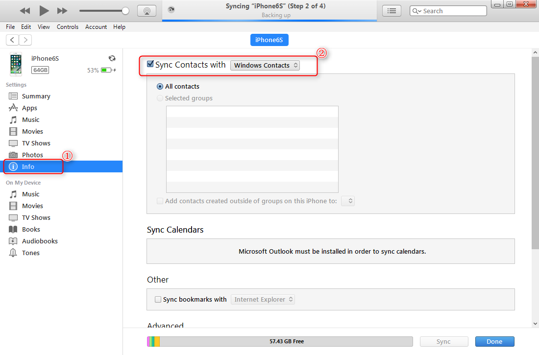Click the film strip icon for Movies under Settings
Viewport: 539px width, 355px height.
[13, 131]
